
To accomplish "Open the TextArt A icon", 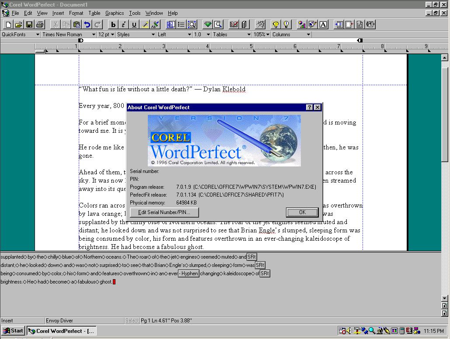I will tap(323, 24).
